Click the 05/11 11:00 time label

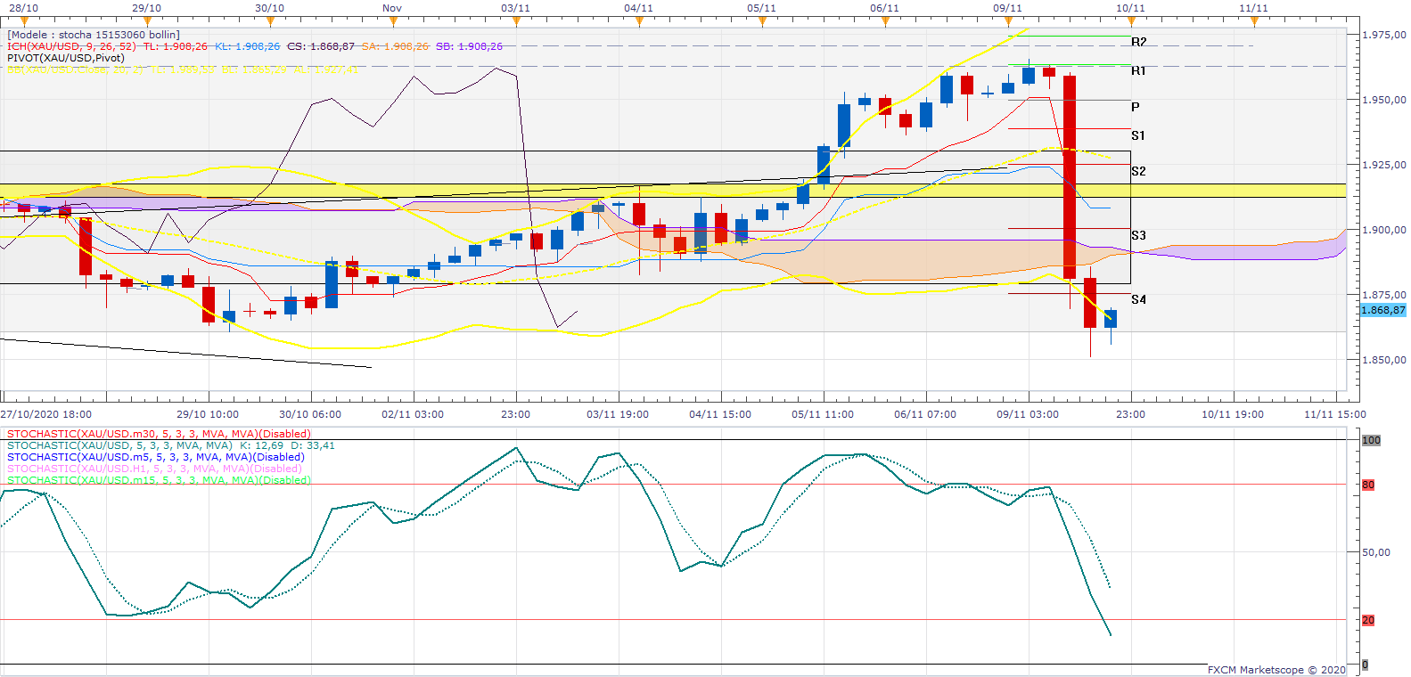tap(823, 414)
